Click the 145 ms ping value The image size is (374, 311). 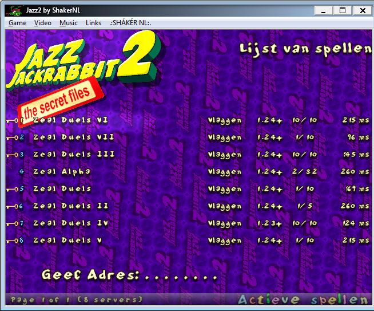click(x=356, y=154)
